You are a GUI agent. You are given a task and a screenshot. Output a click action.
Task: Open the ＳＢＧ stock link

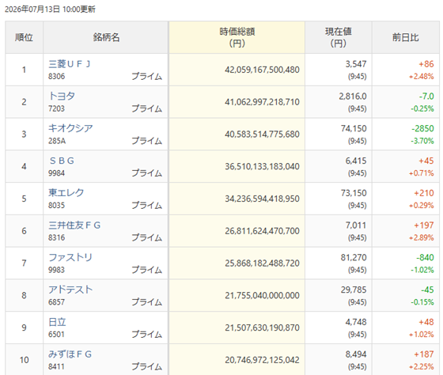(62, 161)
